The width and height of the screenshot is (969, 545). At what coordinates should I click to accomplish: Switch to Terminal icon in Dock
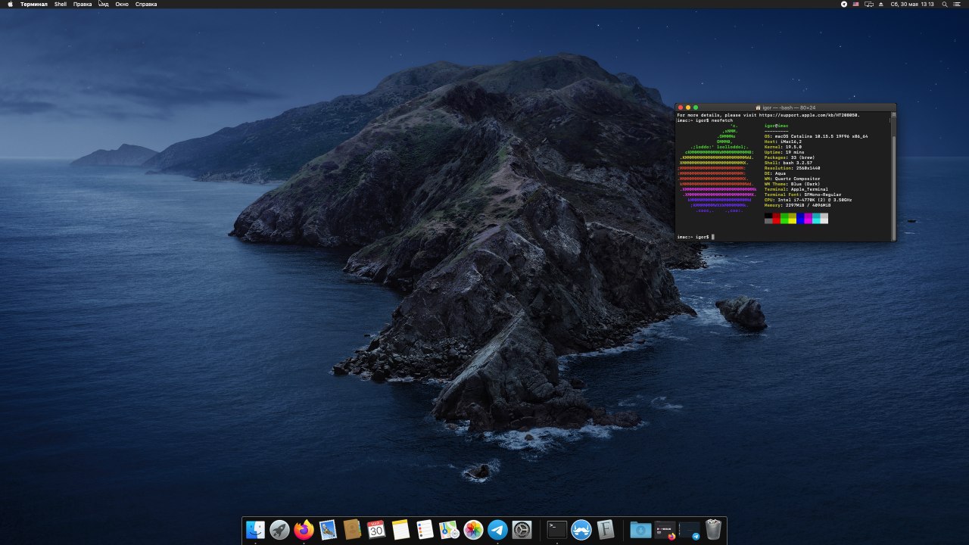(x=557, y=530)
